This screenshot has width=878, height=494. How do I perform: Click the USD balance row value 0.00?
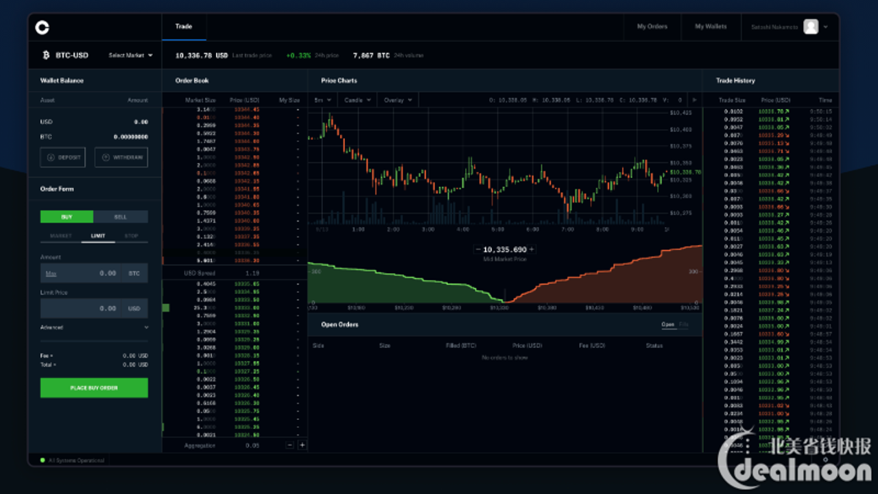(x=141, y=121)
